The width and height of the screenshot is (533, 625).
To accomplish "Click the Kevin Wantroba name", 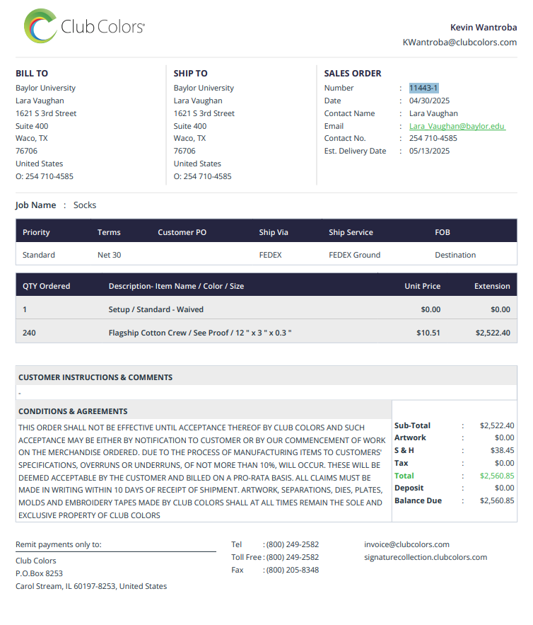I will tap(484, 28).
